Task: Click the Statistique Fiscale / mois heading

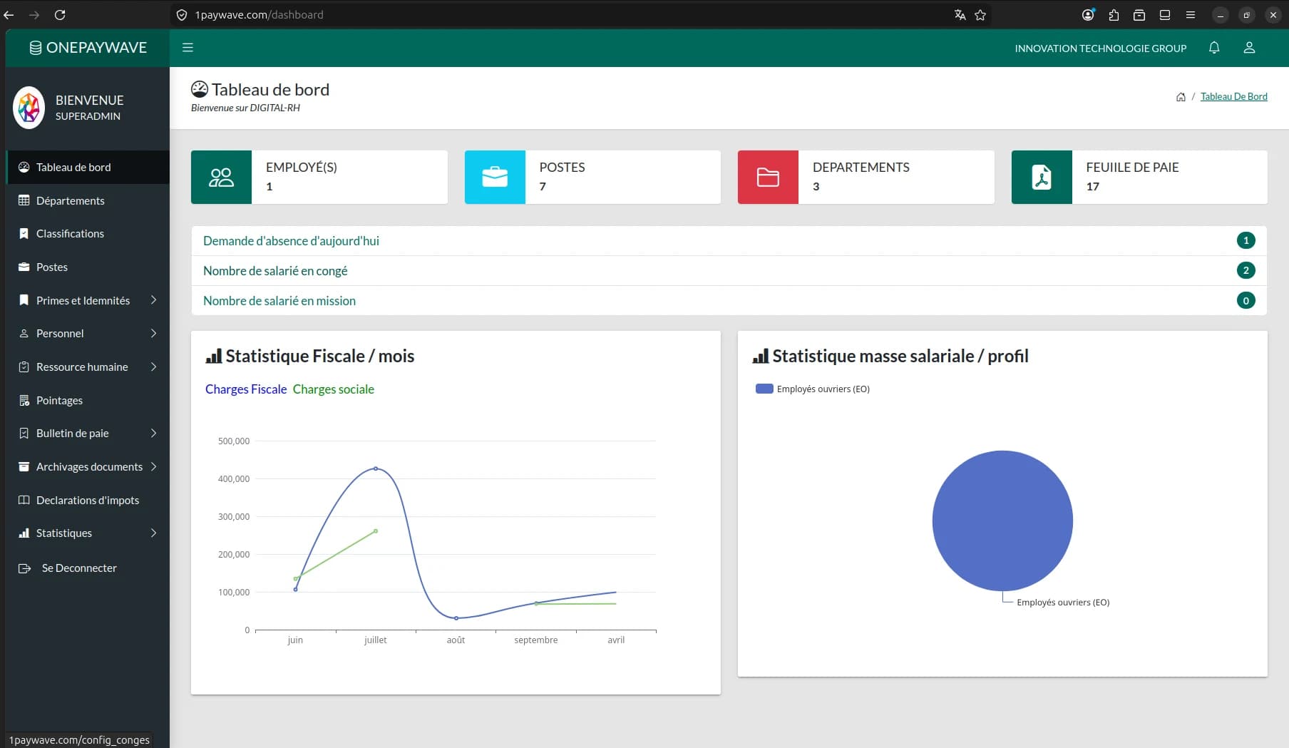Action: click(x=310, y=356)
